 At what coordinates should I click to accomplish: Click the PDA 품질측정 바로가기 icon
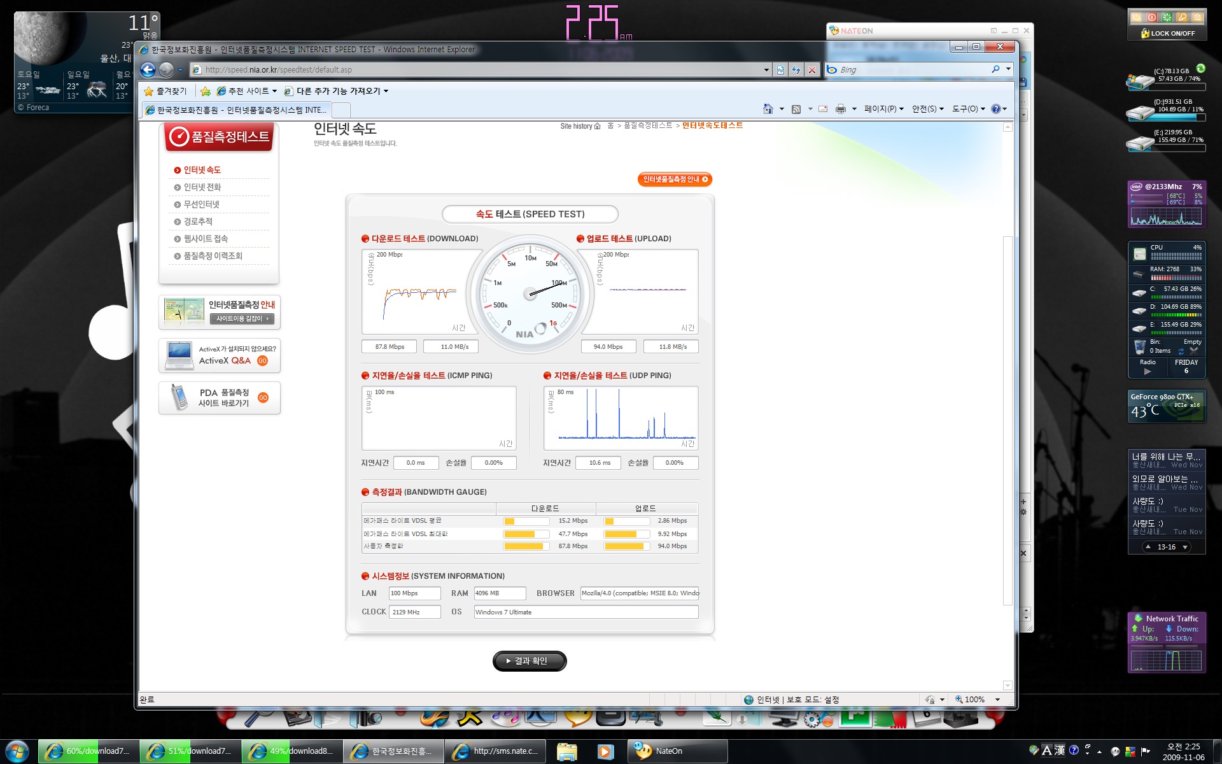(218, 398)
